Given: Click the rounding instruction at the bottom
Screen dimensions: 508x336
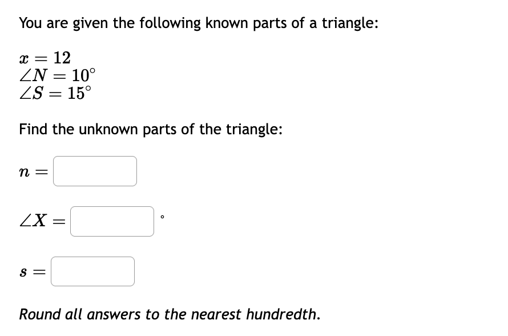Looking at the screenshot, I should [169, 314].
